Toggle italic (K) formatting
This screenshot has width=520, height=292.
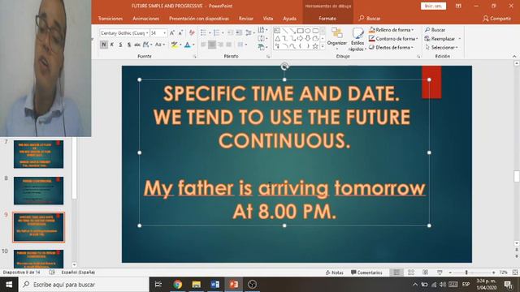click(112, 45)
